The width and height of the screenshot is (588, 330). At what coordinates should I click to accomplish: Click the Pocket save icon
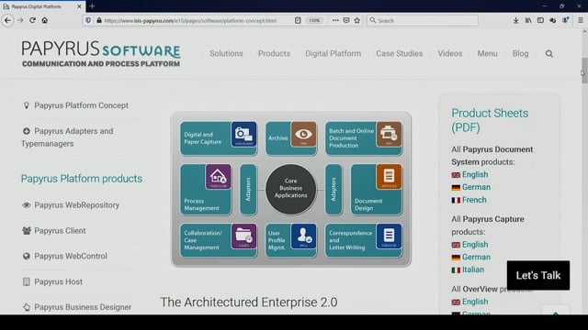(x=346, y=20)
